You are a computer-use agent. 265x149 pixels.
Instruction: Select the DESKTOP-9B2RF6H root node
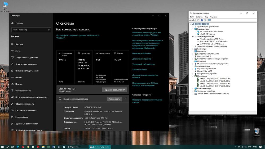[201, 24]
